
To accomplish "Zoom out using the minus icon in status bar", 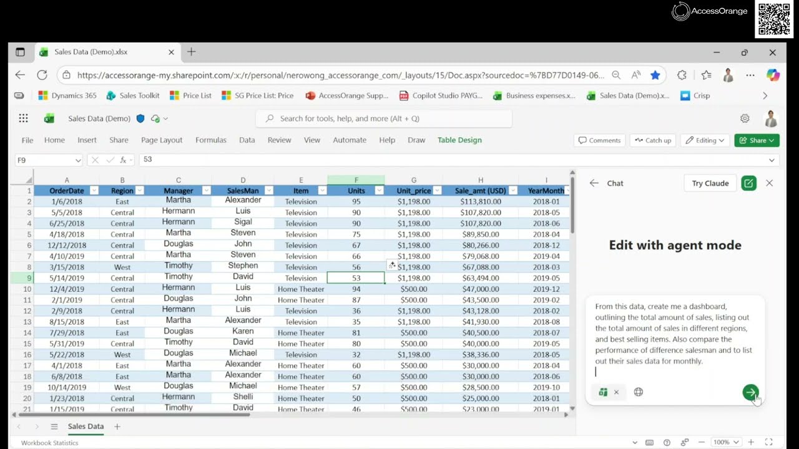I will (x=702, y=442).
